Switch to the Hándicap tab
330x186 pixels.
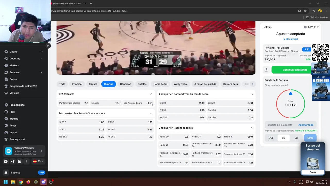(x=126, y=84)
